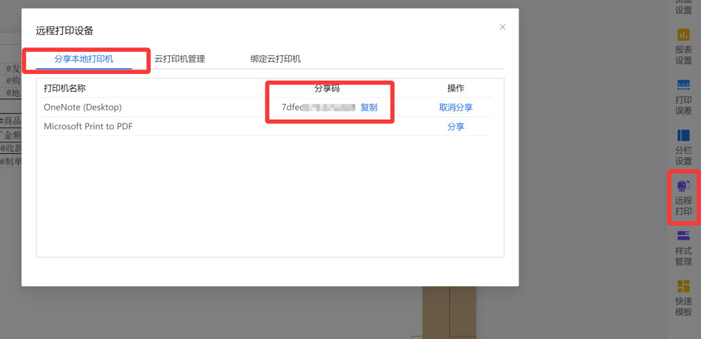Click the 远程打印 sidebar icon
This screenshot has height=339, width=701.
(x=683, y=197)
